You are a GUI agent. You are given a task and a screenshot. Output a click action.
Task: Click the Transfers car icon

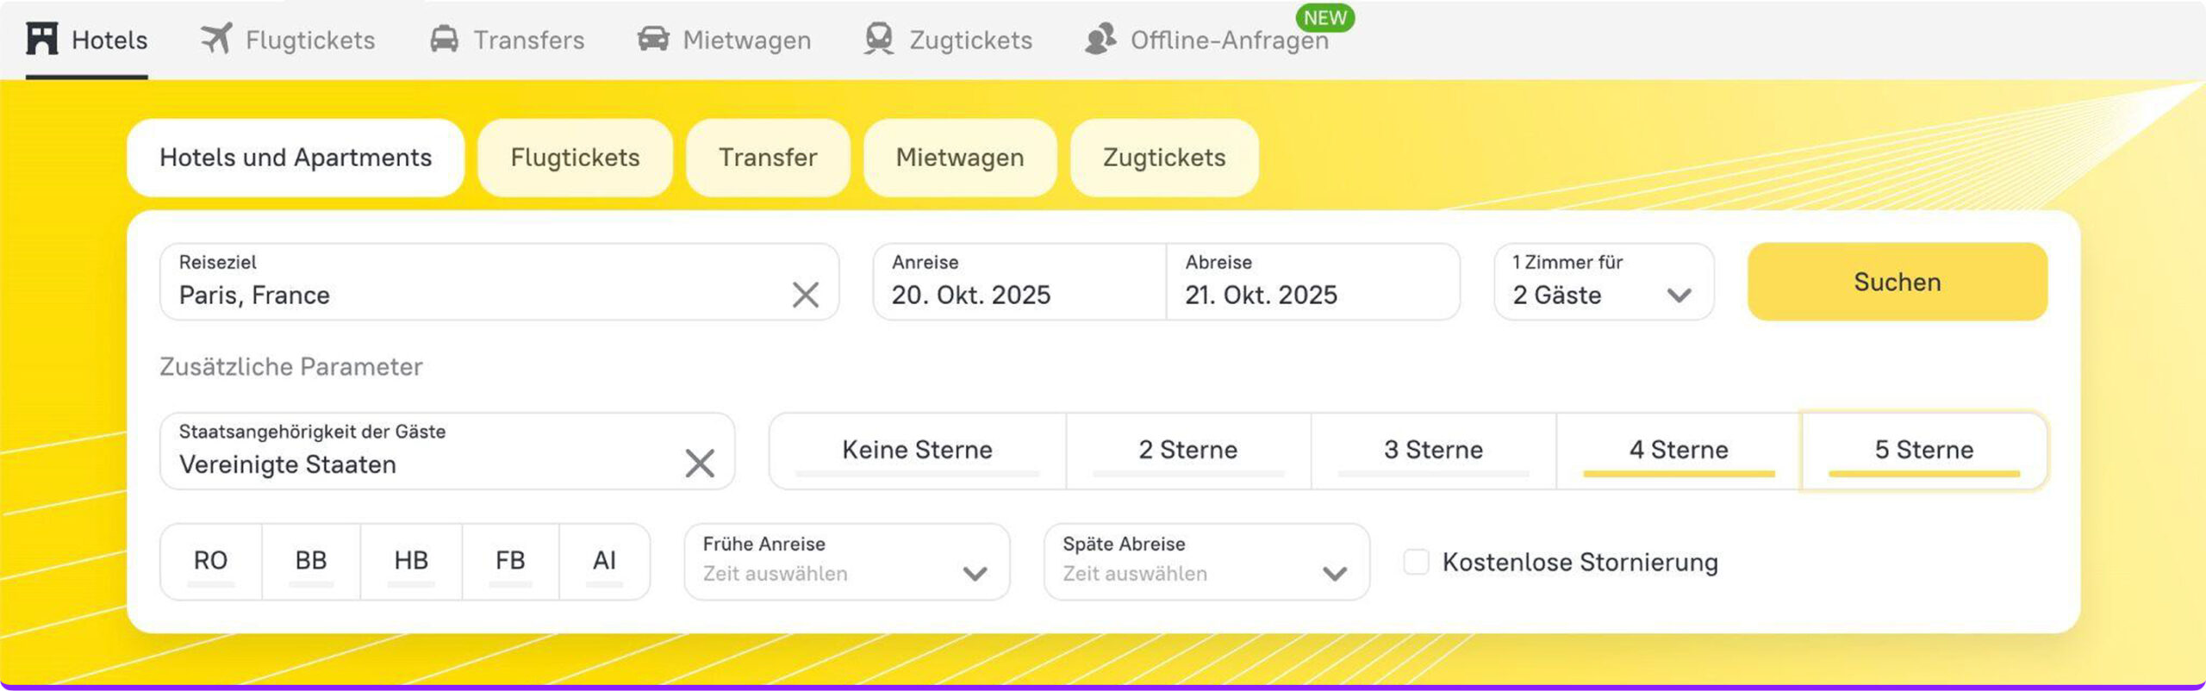click(444, 39)
